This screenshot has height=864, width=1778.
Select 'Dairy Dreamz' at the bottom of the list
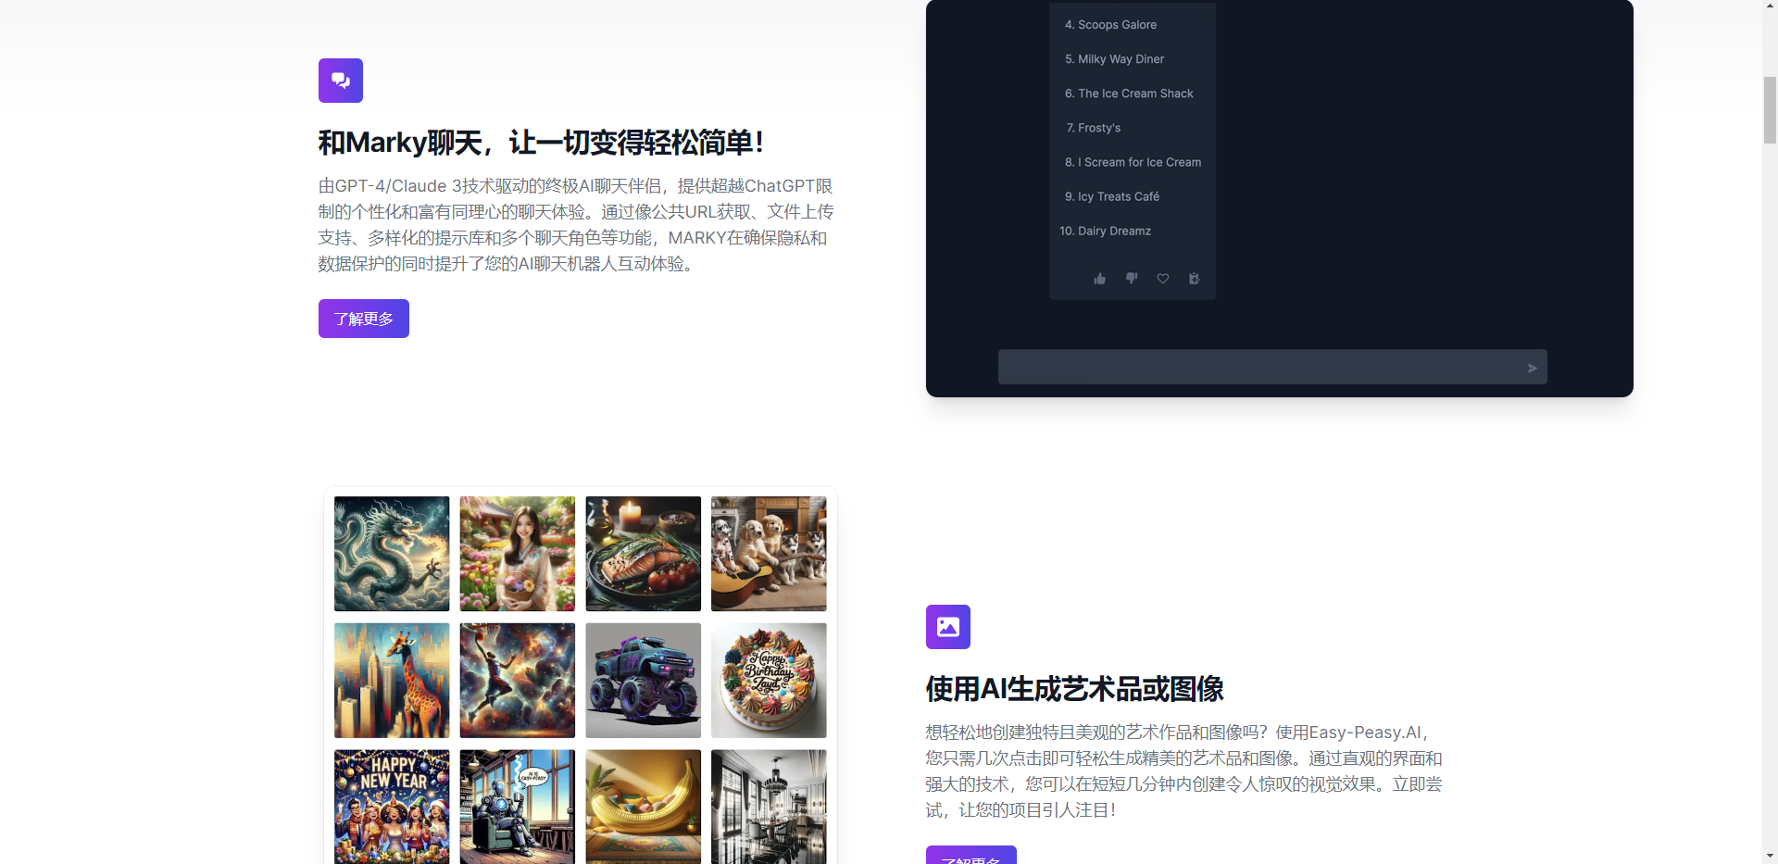[1105, 231]
